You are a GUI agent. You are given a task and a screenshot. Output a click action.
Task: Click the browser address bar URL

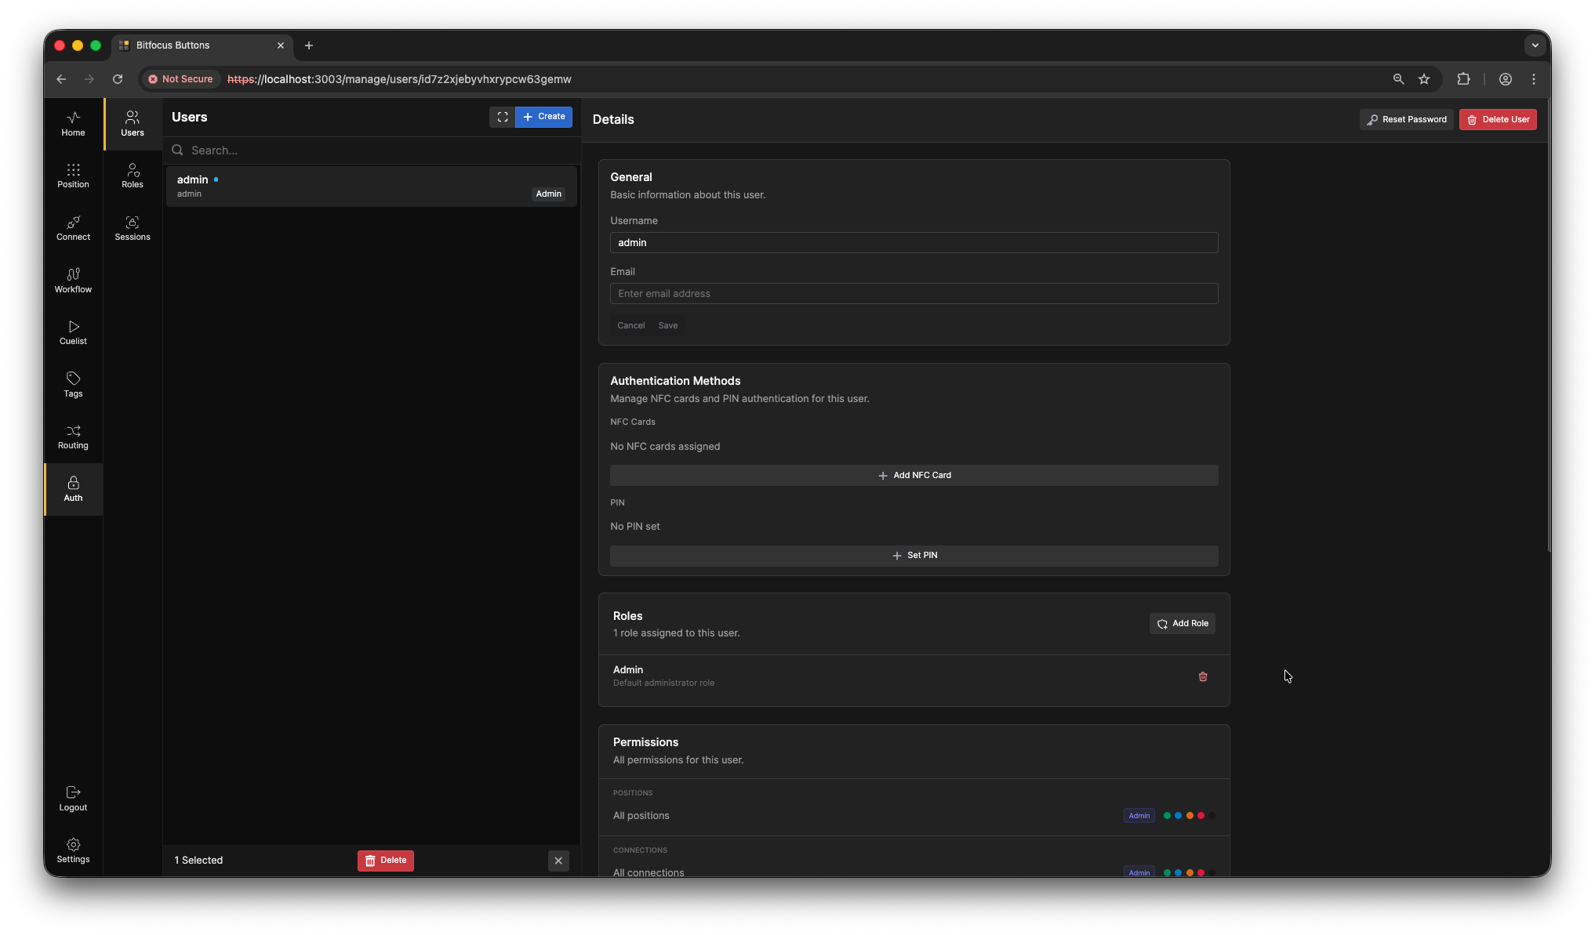tap(399, 79)
